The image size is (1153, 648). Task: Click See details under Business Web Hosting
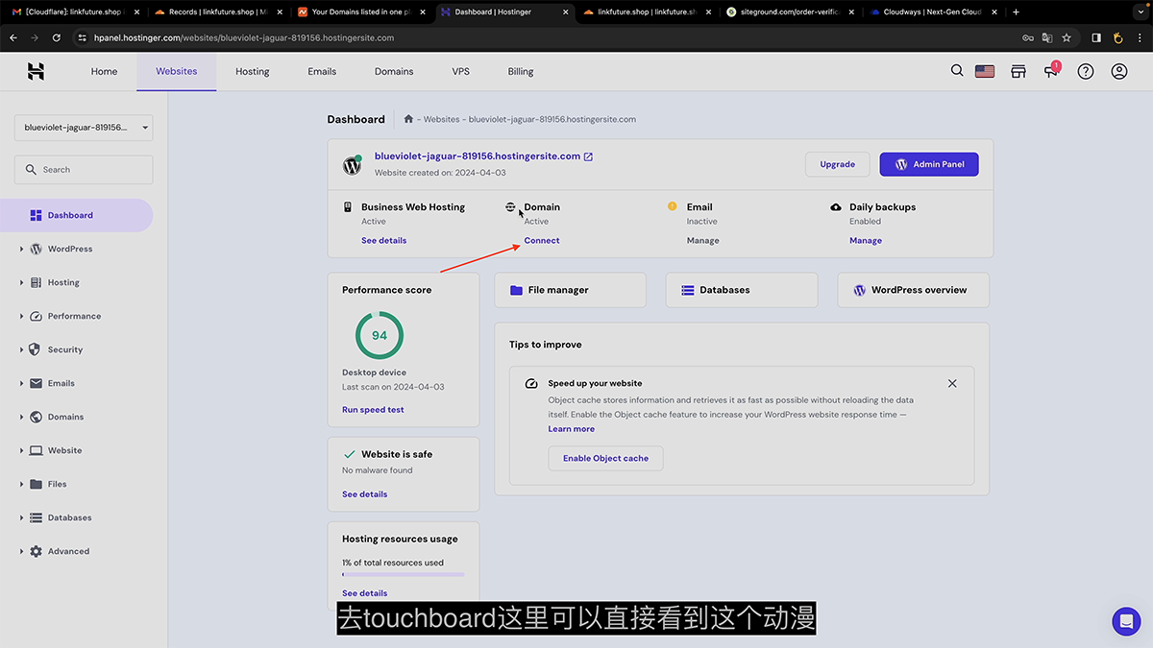tap(384, 240)
